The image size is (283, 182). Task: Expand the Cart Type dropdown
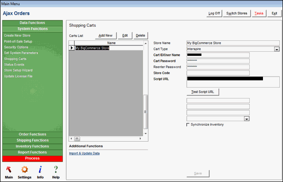277,49
